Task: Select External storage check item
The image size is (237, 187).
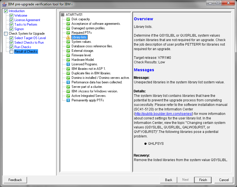Action: 82,51
